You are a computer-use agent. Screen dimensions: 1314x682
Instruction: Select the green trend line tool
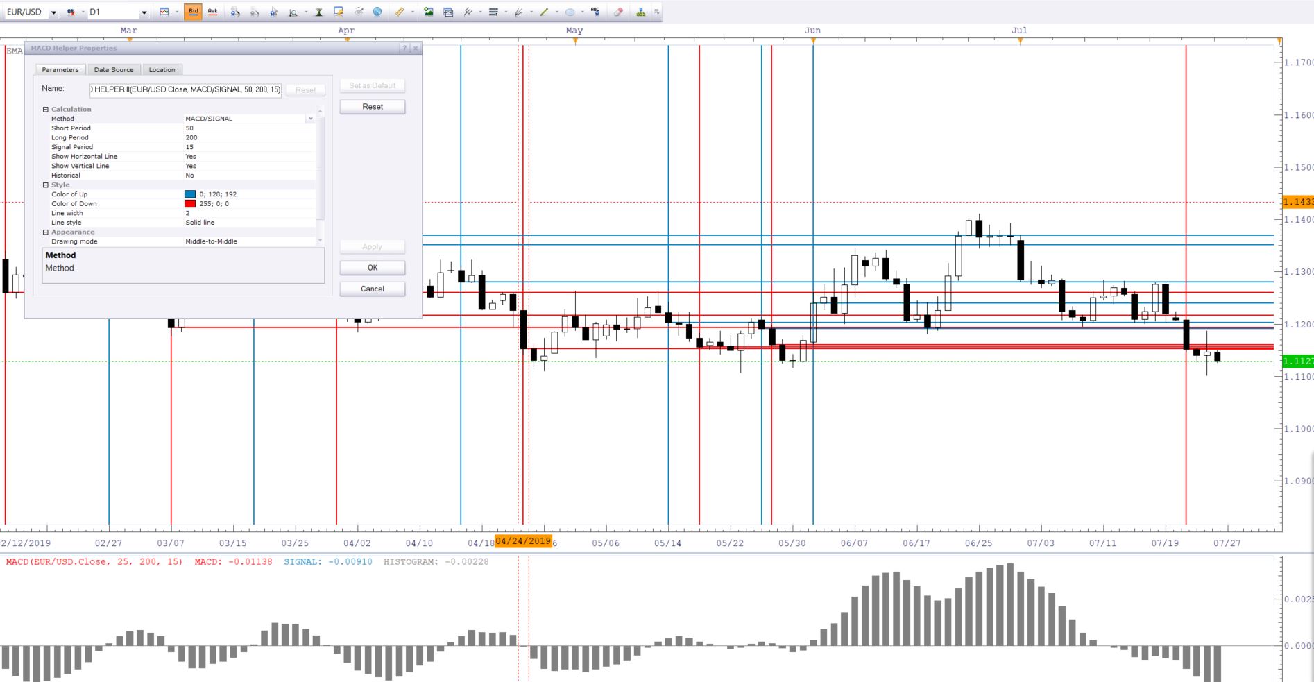pyautogui.click(x=543, y=12)
